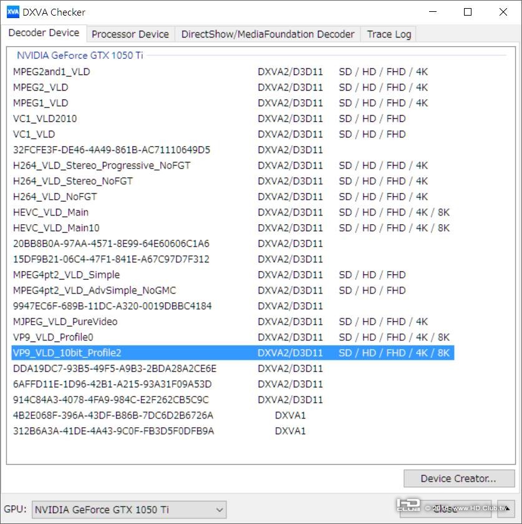Click the highlighted VP9_VLD_10bit_Profile2 row
The width and height of the screenshot is (522, 524).
233,353
